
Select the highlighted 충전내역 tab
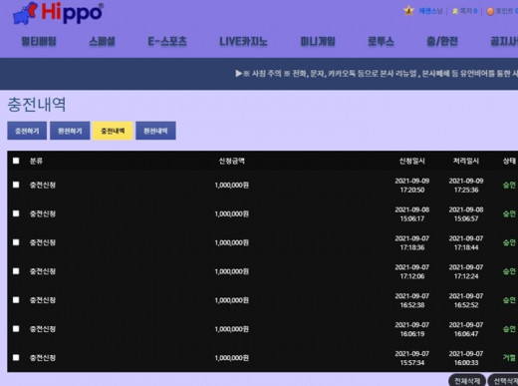pyautogui.click(x=113, y=131)
